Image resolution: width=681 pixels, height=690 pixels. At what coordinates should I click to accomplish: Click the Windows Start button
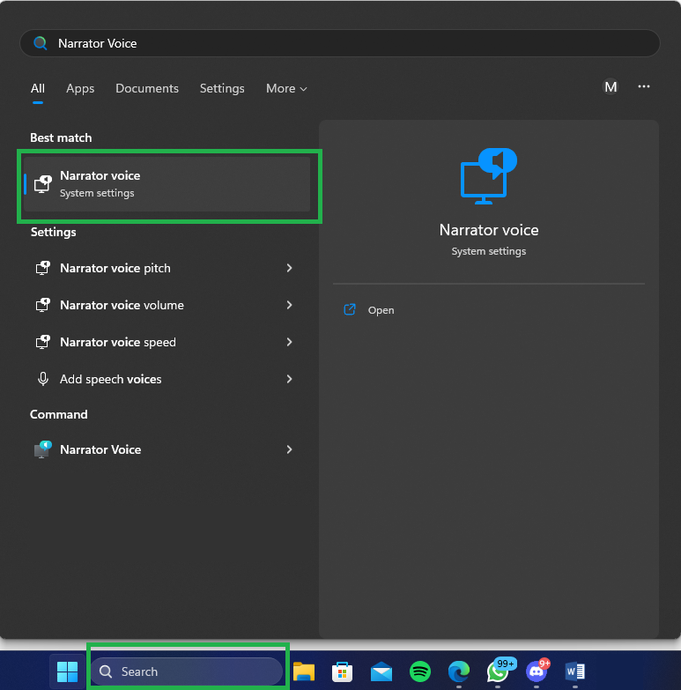[x=67, y=671]
